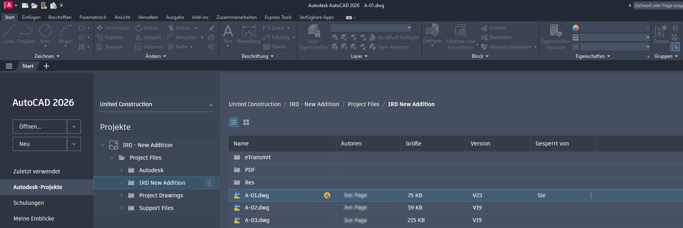Viewport: 683px width, 228px height.
Task: Open the United Construction hub dropdown
Action: pyautogui.click(x=156, y=104)
